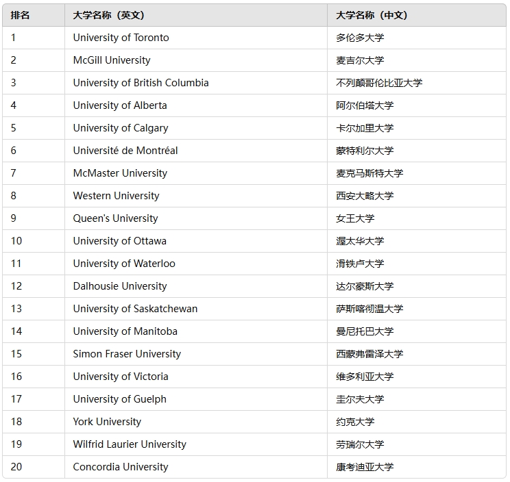Click rank number 20 cell
510x482 pixels.
coord(34,466)
